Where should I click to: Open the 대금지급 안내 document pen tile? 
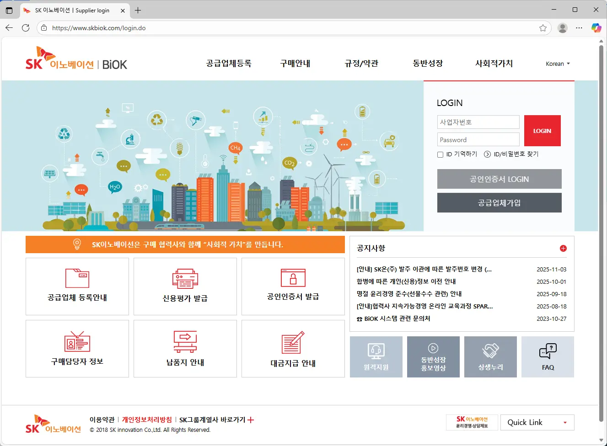point(293,349)
